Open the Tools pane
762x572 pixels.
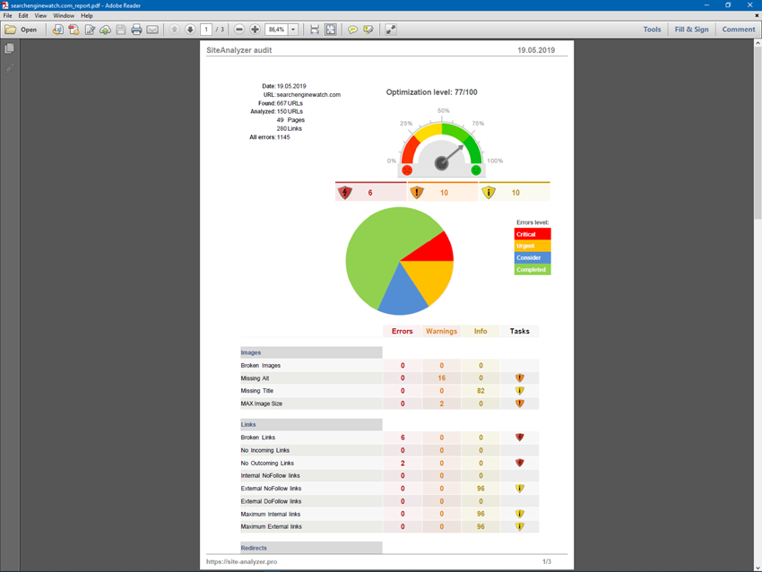pos(652,30)
